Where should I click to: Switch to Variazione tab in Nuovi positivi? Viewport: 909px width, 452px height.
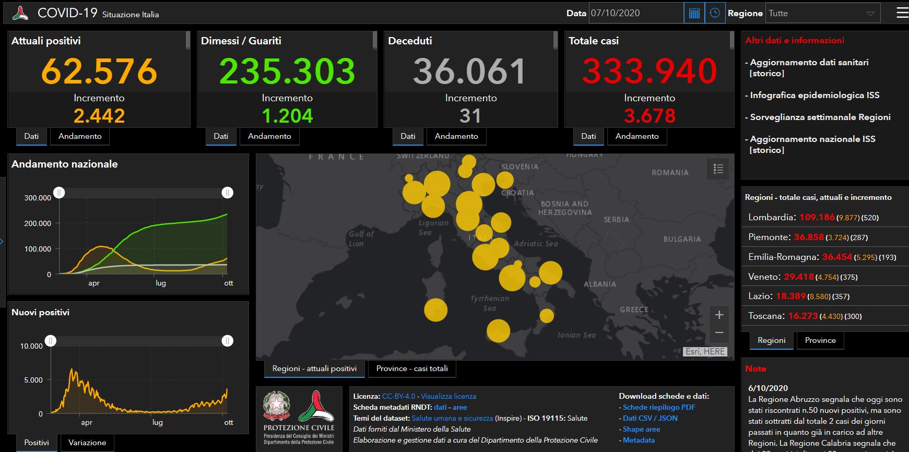[87, 443]
